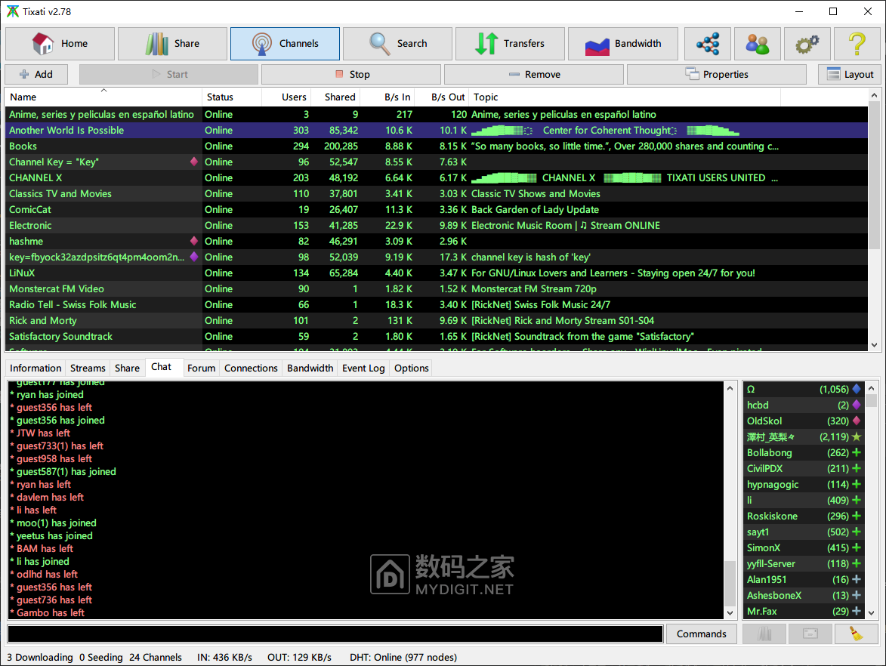This screenshot has width=886, height=666.
Task: Open the Help question mark icon
Action: [857, 44]
